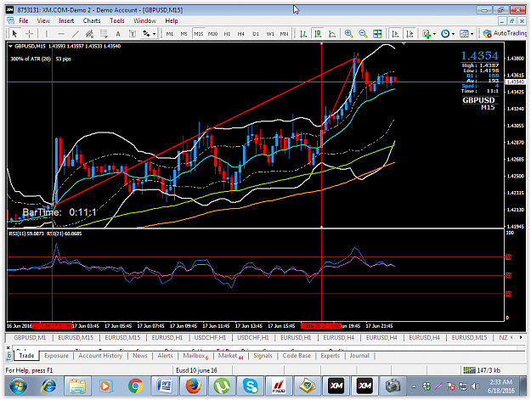The image size is (531, 400).
Task: Choose the vertical line drawing tool
Action: [47, 33]
